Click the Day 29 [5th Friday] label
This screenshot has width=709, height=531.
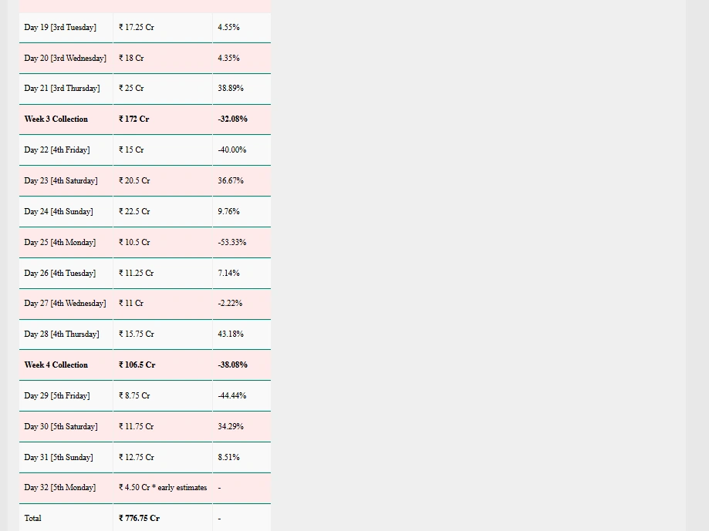57,396
